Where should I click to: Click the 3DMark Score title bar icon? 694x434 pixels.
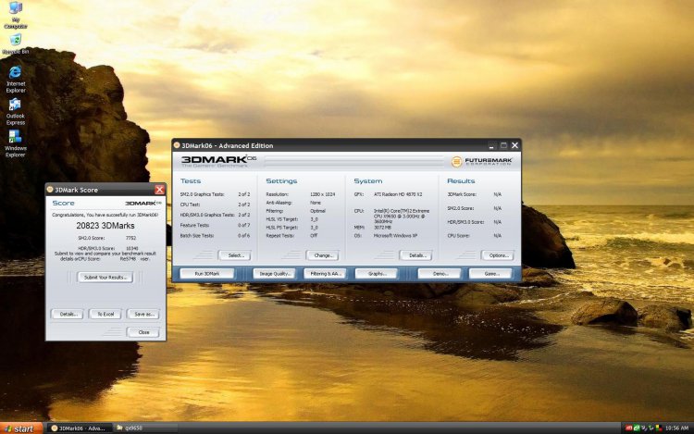coord(50,190)
